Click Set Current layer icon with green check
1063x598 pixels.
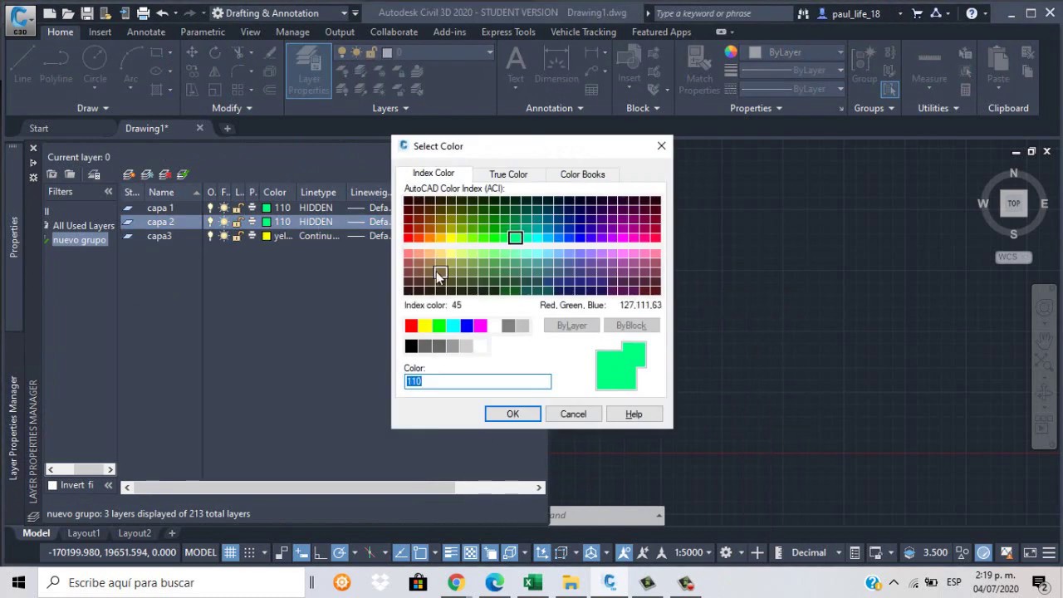click(x=183, y=174)
